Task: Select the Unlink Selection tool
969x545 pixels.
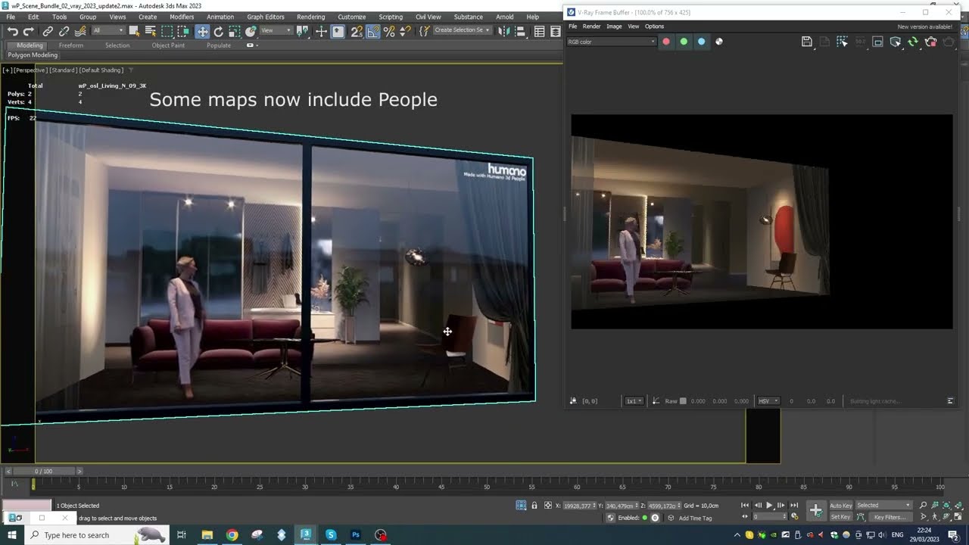Action: [64, 31]
